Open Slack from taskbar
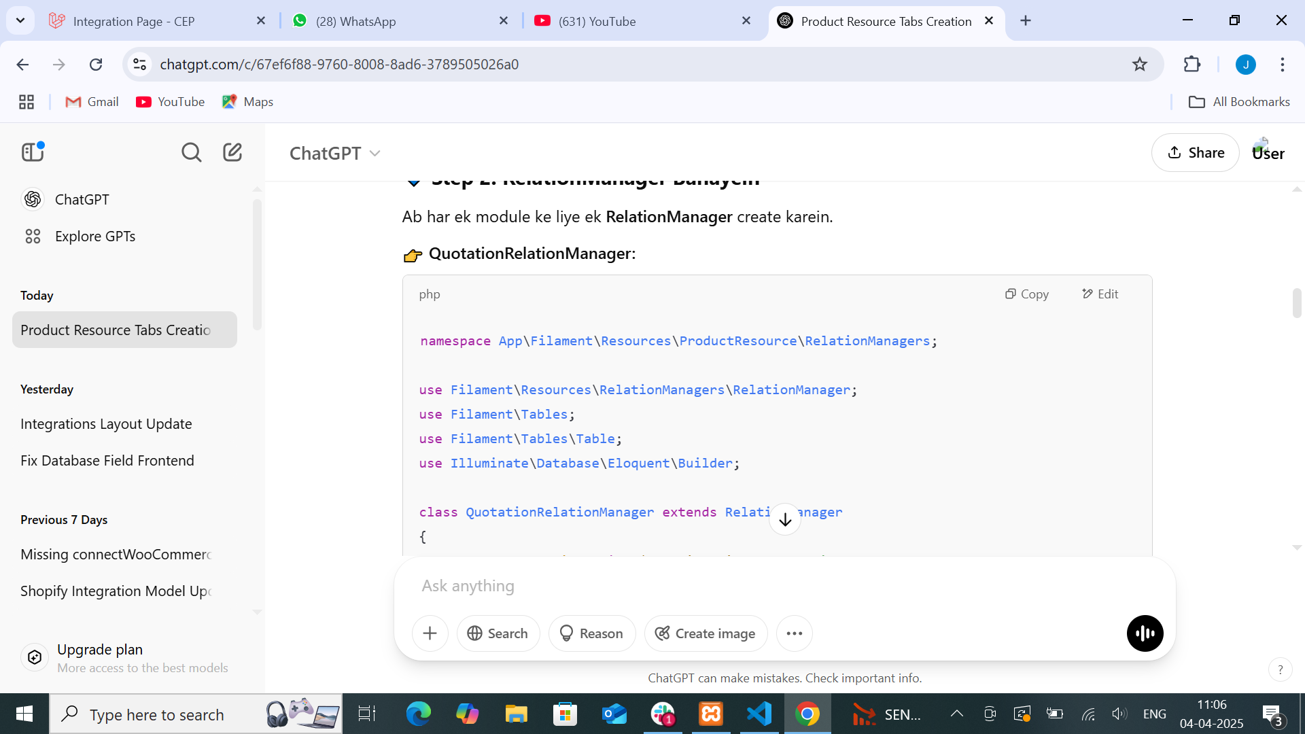Screen dimensions: 1305x734 click(x=663, y=714)
